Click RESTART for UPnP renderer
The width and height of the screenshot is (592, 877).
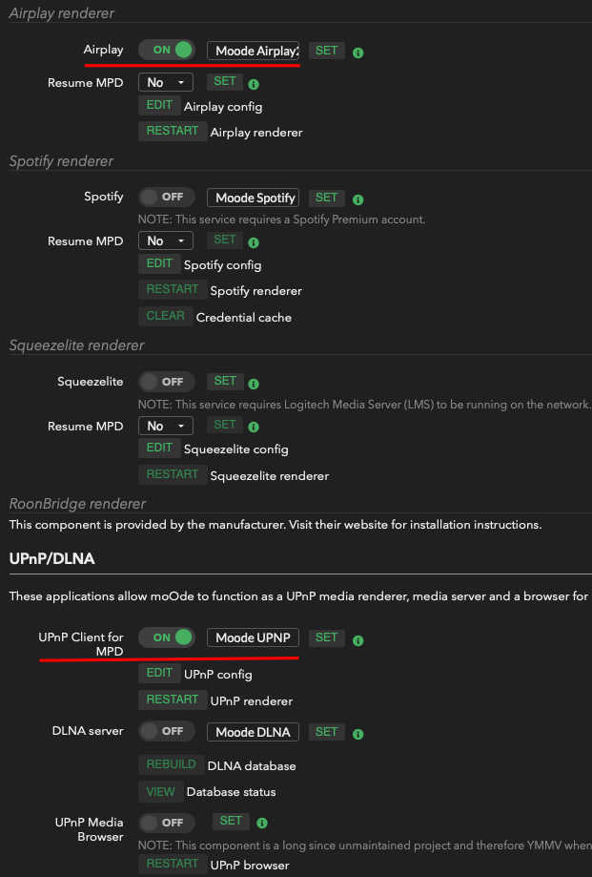coord(173,700)
